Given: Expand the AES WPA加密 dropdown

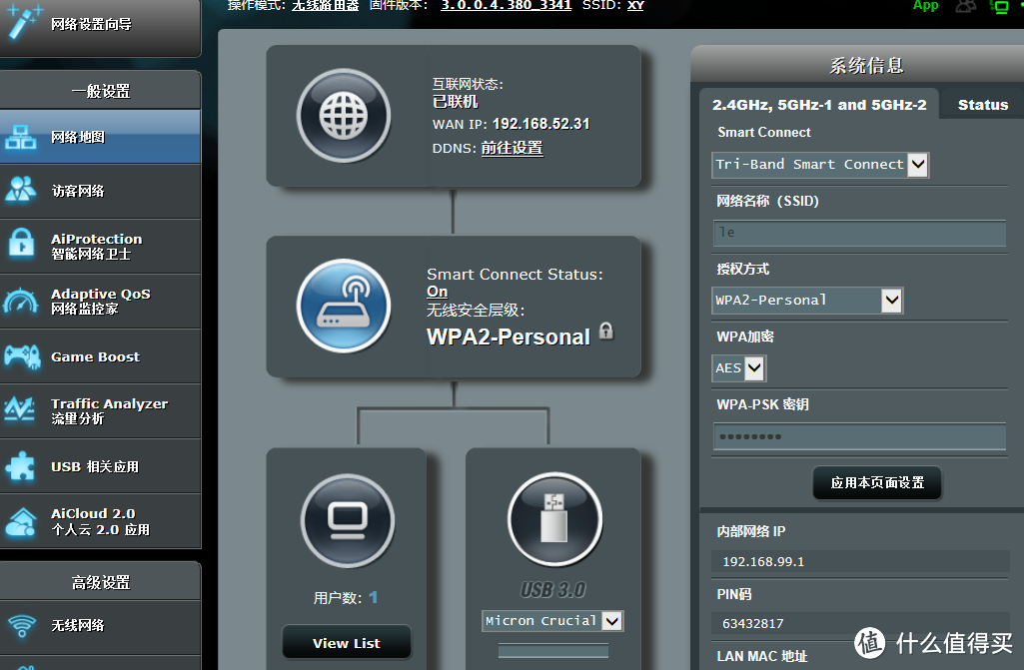Looking at the screenshot, I should click(738, 368).
